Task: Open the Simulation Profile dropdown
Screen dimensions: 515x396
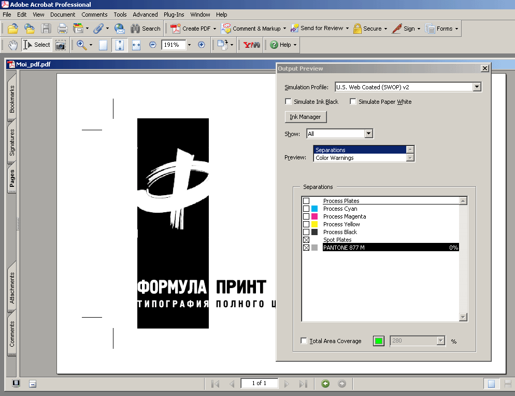Action: (x=477, y=87)
